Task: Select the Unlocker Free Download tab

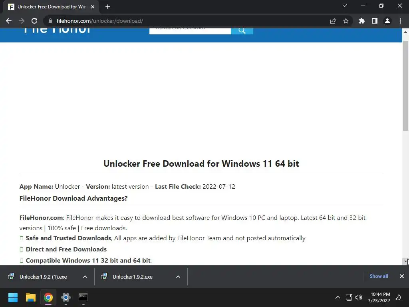Action: click(51, 7)
